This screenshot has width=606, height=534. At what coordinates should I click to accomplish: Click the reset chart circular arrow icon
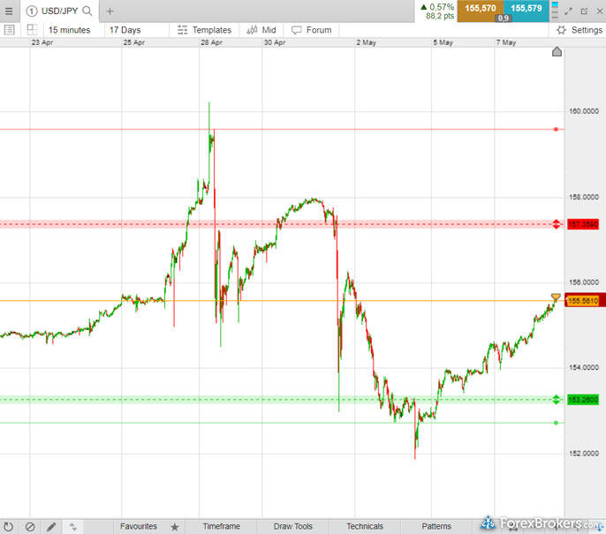9,527
